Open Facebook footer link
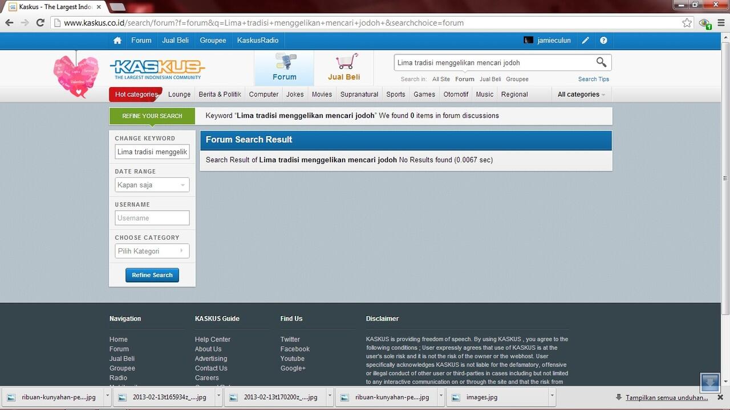 point(295,349)
